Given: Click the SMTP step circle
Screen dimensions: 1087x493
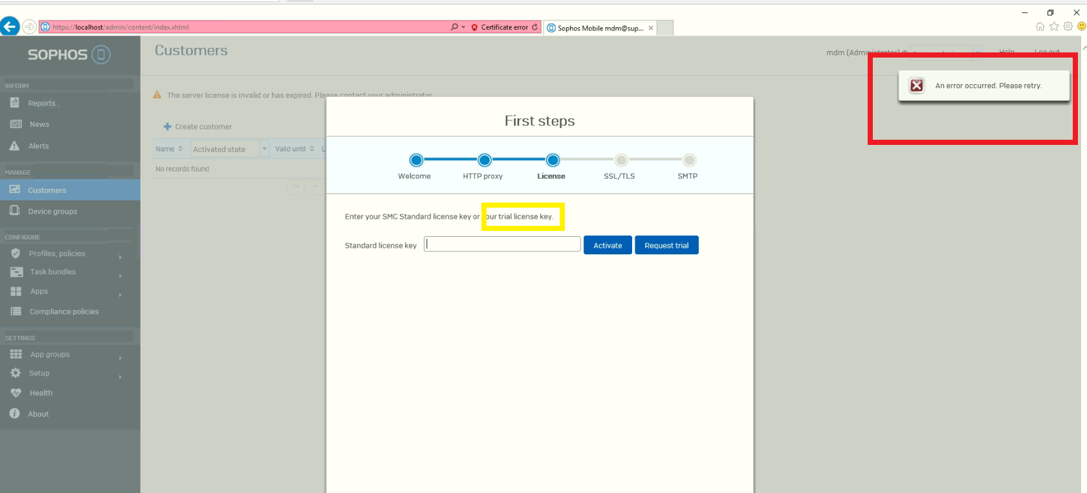Looking at the screenshot, I should click(690, 160).
